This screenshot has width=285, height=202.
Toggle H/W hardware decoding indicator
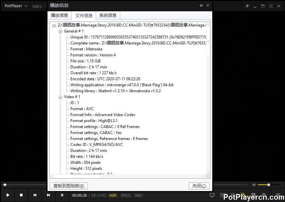pos(113,195)
